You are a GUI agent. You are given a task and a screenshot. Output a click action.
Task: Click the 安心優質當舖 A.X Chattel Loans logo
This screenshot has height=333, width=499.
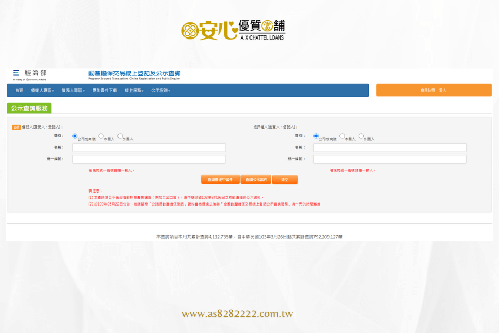(233, 30)
